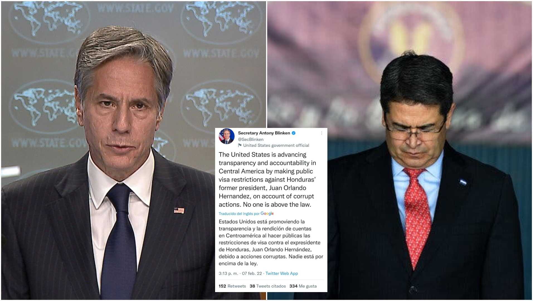
Task: Click the government official flag icon
Action: [x=240, y=145]
